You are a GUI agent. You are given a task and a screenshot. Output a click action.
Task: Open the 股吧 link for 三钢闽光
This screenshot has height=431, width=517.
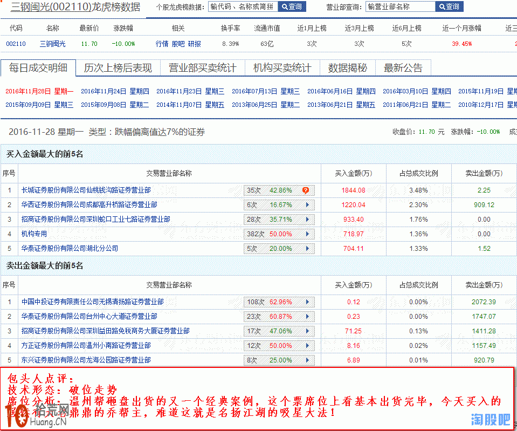(x=178, y=44)
